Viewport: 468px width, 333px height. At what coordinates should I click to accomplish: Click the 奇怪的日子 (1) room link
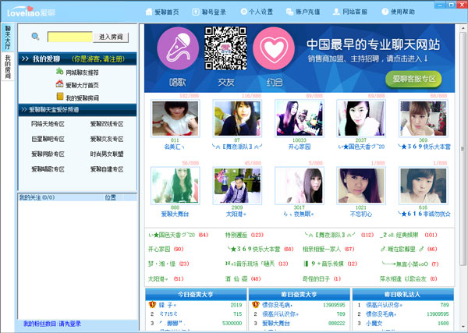pyautogui.click(x=321, y=278)
